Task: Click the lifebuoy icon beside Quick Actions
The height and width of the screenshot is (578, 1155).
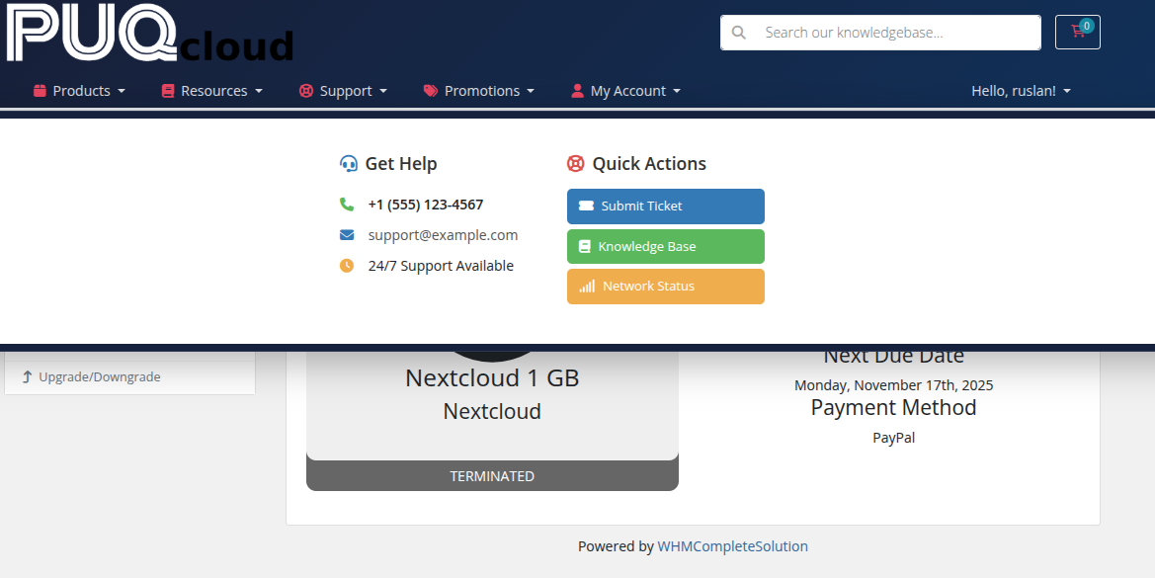Action: click(576, 164)
